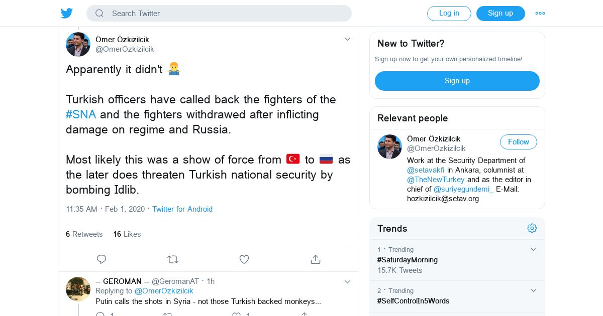Click Sign up in New to Twitter panel

(x=457, y=81)
